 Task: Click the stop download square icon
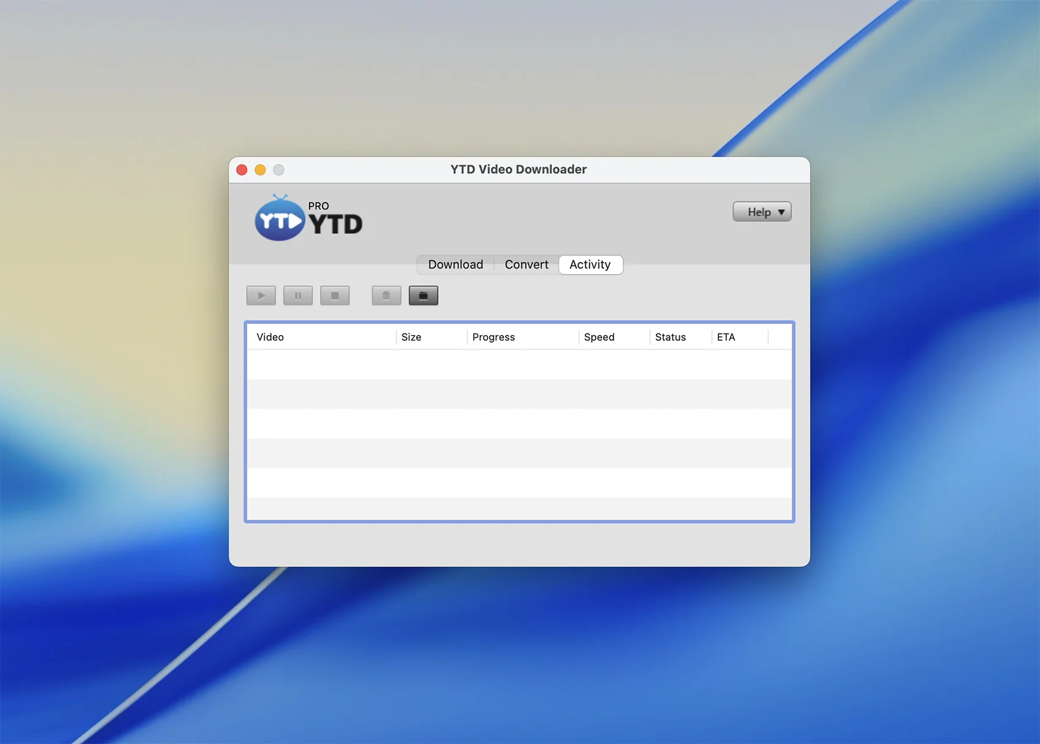(335, 296)
